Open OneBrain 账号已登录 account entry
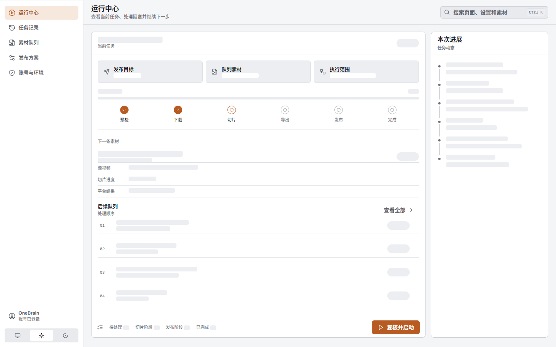Image resolution: width=556 pixels, height=347 pixels. pos(41,316)
